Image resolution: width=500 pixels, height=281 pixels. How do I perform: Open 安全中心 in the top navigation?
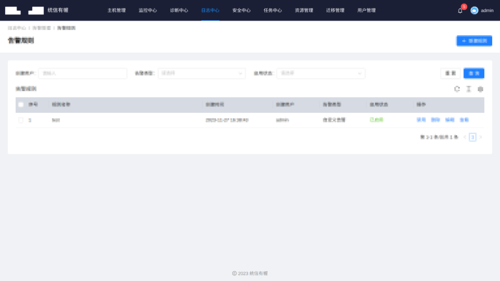coord(241,11)
